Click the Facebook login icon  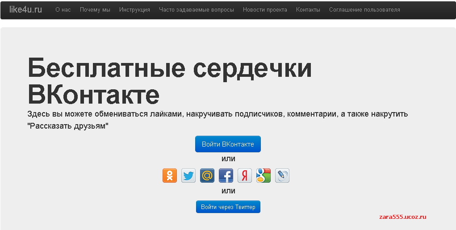click(226, 176)
